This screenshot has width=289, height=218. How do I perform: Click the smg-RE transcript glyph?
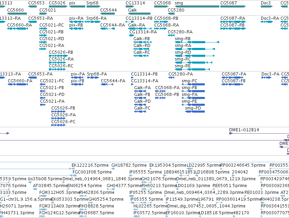(192, 69)
